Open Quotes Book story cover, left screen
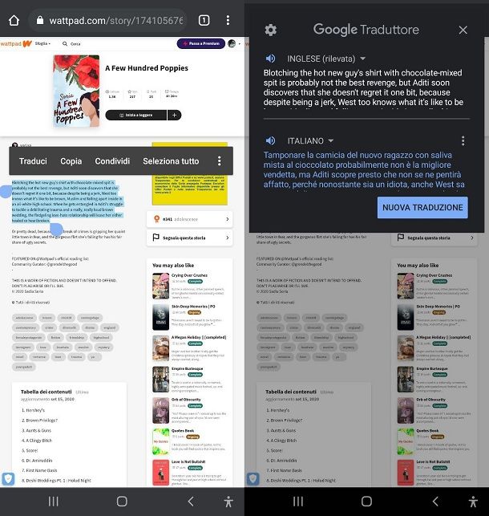 point(160,441)
